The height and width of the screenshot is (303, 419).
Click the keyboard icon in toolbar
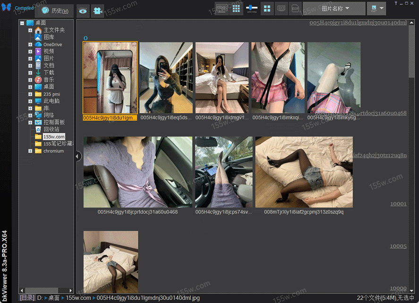click(x=222, y=9)
